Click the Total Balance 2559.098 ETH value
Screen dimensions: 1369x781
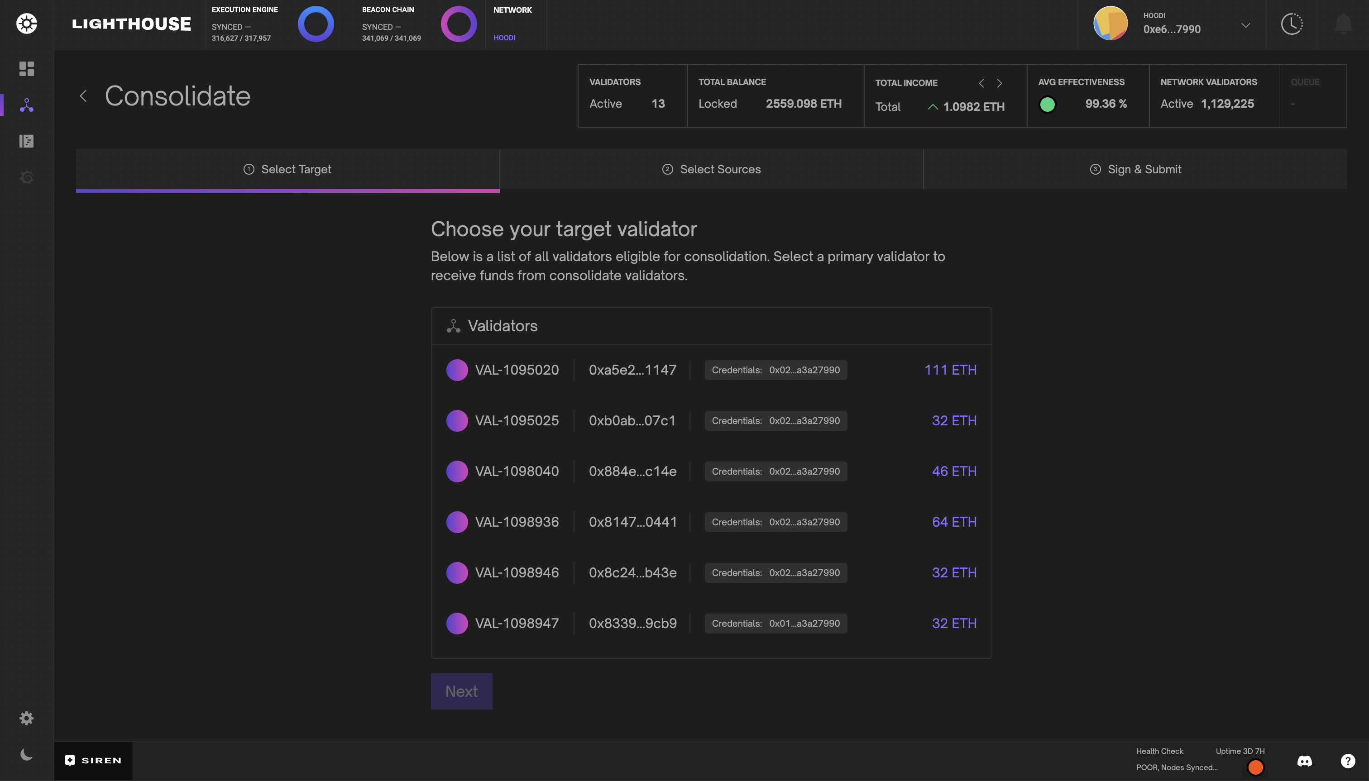pyautogui.click(x=804, y=104)
